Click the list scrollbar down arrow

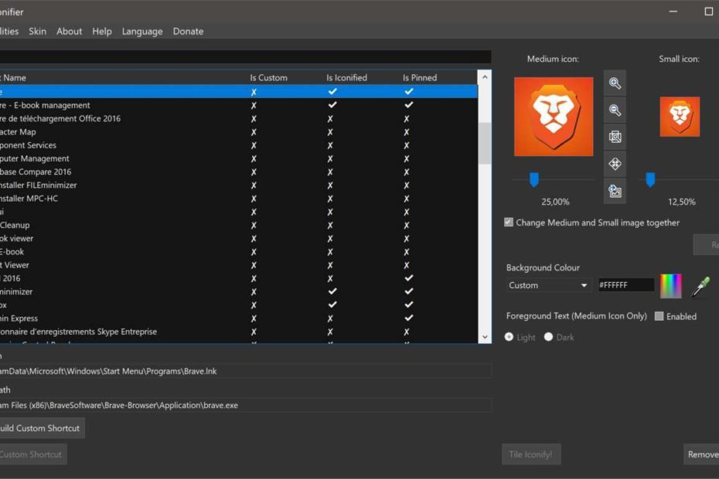485,337
